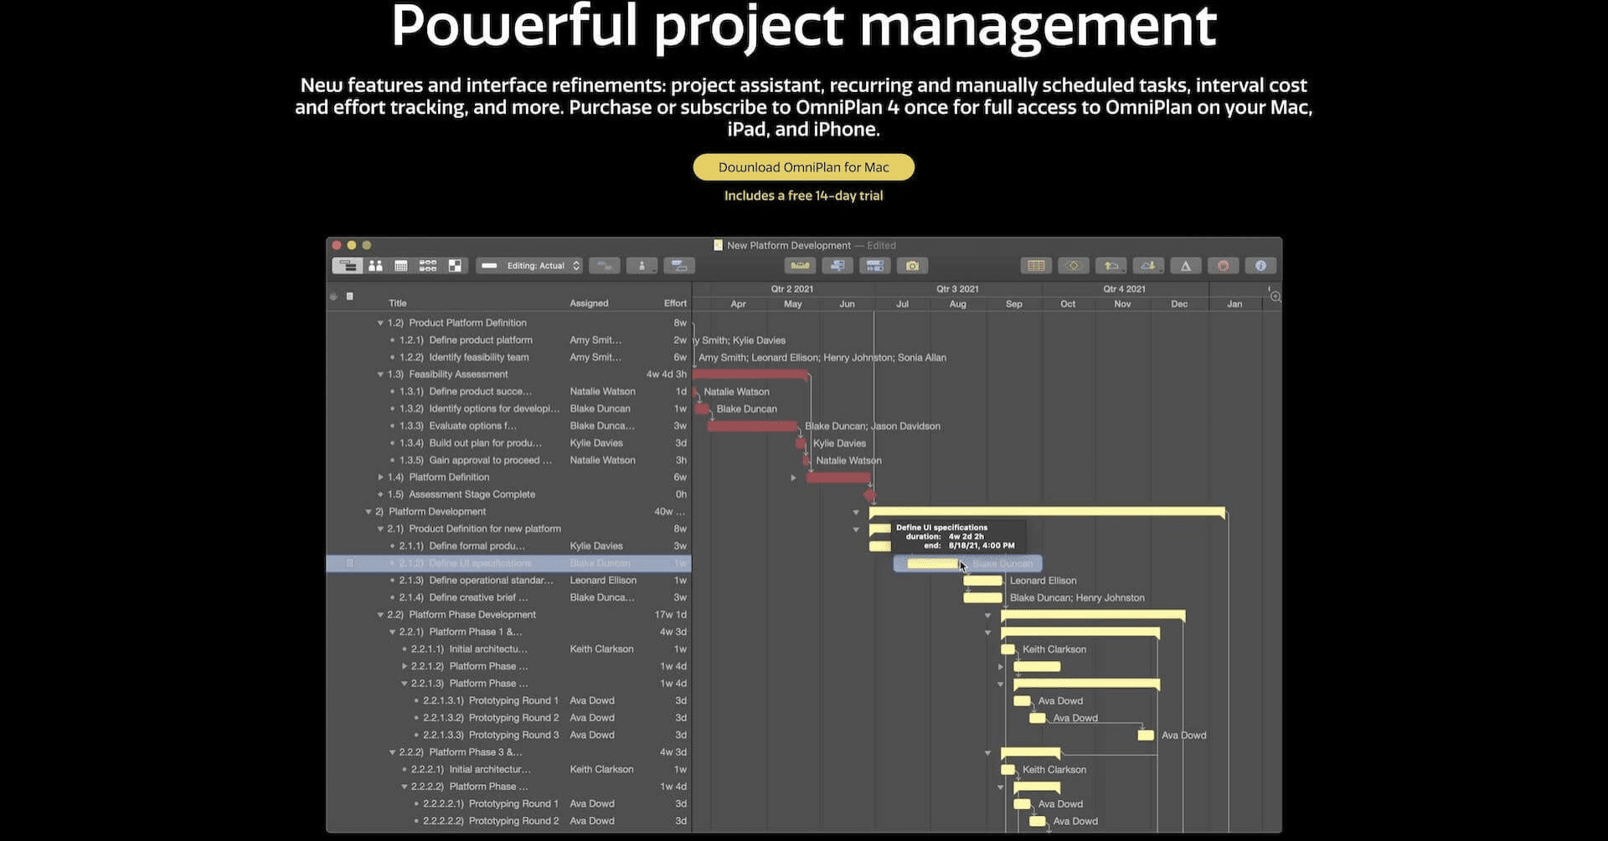Click the Assigned column header
Screen dimensions: 1608x841
pos(589,304)
